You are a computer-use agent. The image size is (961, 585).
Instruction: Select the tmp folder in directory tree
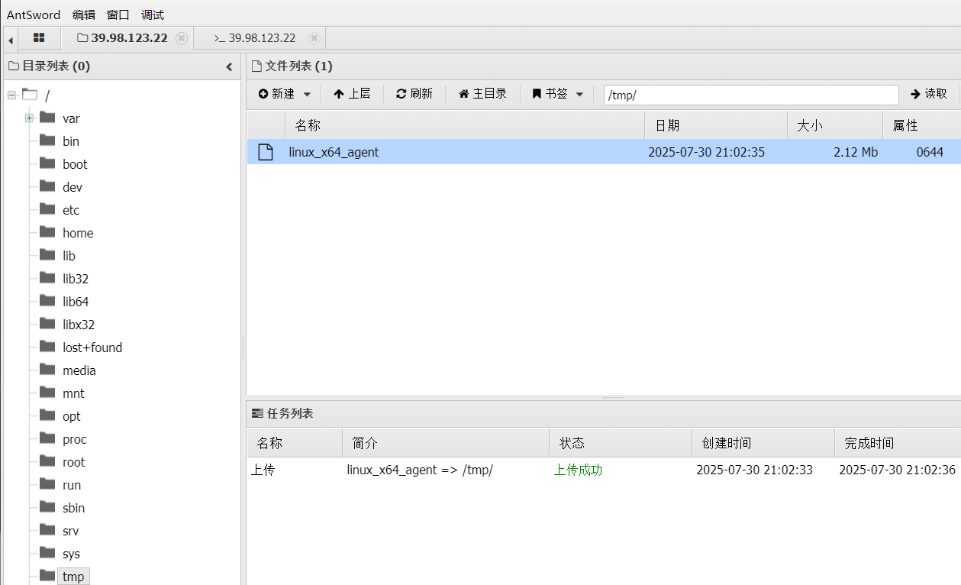(x=73, y=577)
